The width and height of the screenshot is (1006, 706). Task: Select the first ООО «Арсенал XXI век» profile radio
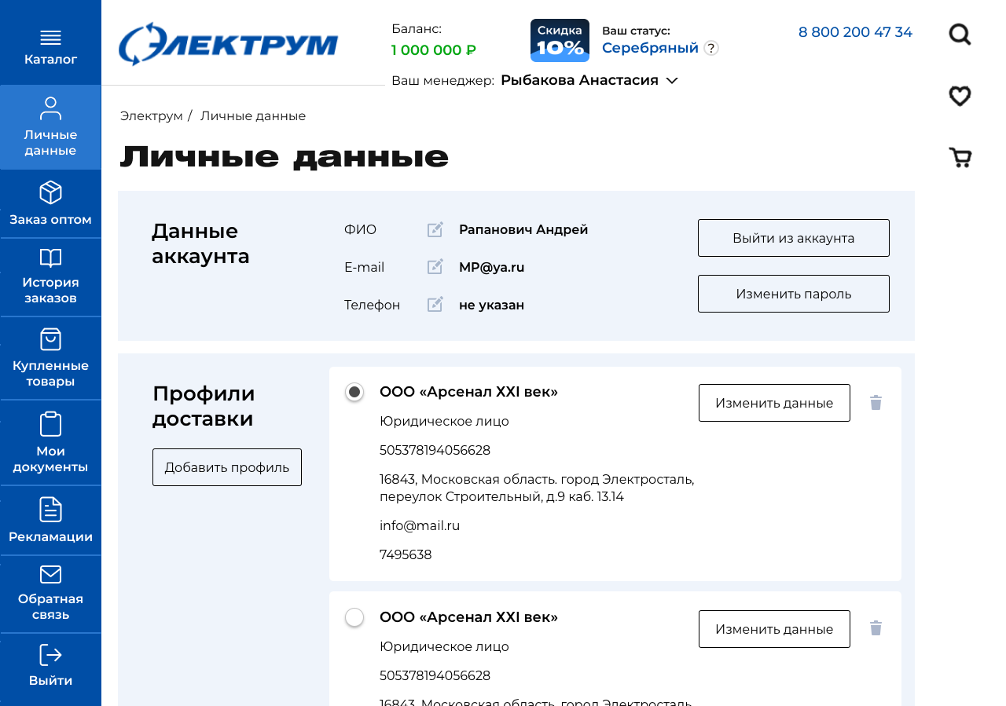(354, 392)
